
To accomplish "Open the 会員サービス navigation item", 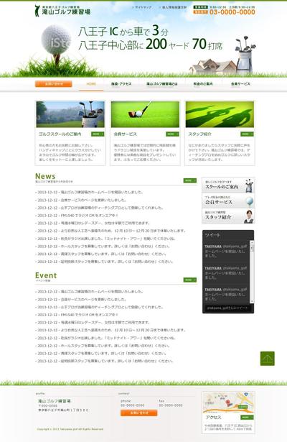I will (x=240, y=84).
